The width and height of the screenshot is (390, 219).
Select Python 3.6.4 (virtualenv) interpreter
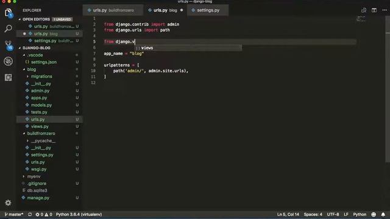(79, 214)
